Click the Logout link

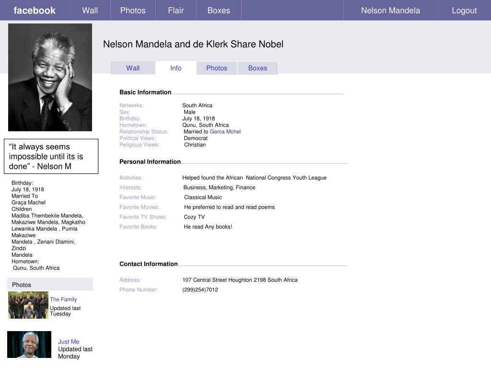coord(464,11)
